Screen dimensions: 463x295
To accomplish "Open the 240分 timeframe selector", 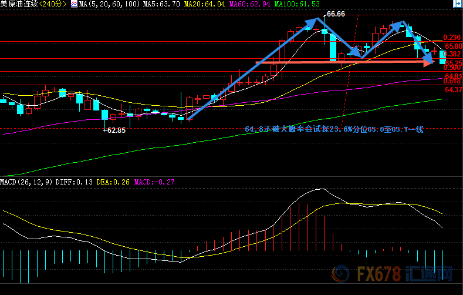I will pos(53,4).
